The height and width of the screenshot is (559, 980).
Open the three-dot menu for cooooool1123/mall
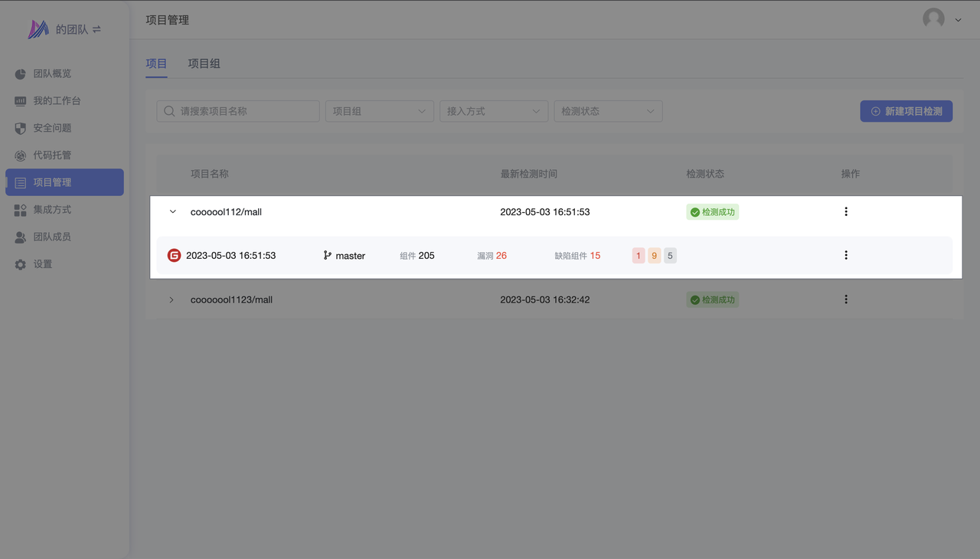(x=845, y=300)
